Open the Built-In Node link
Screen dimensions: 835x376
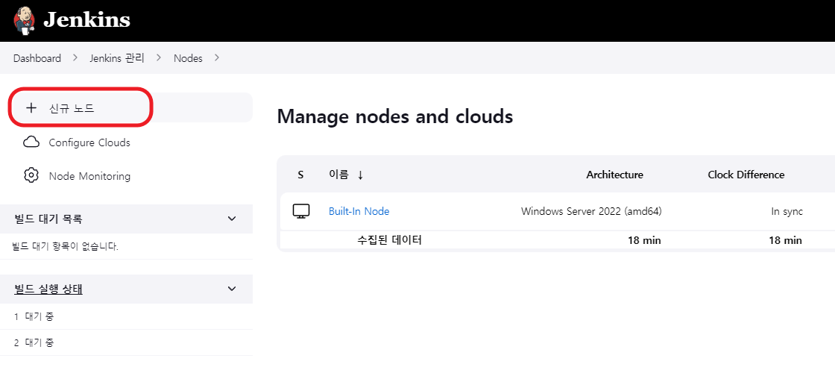(x=359, y=211)
